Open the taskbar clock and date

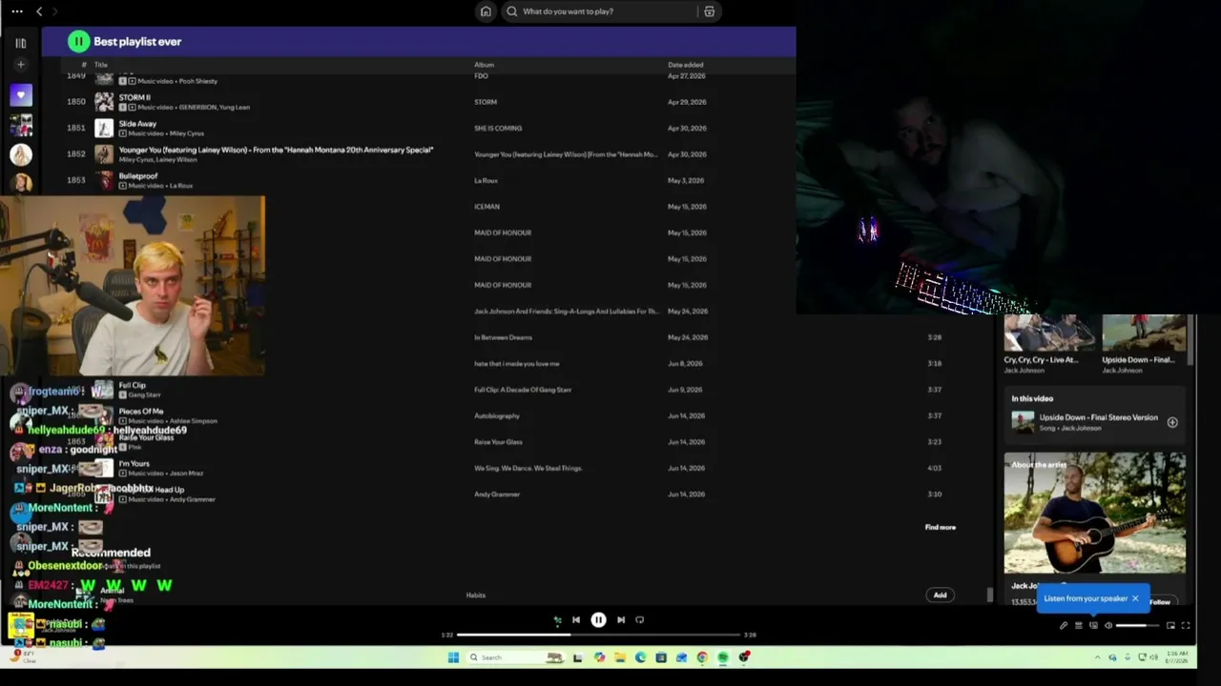(x=1176, y=656)
